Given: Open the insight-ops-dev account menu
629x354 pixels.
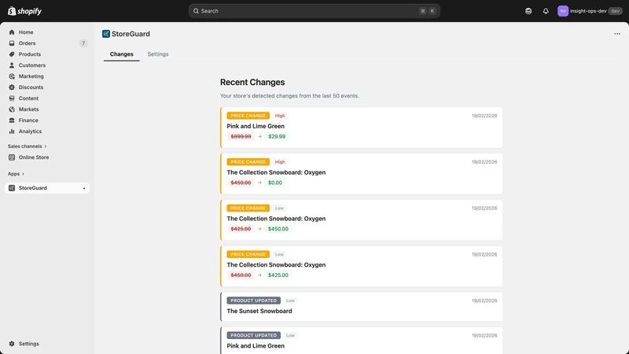Looking at the screenshot, I should click(x=590, y=11).
